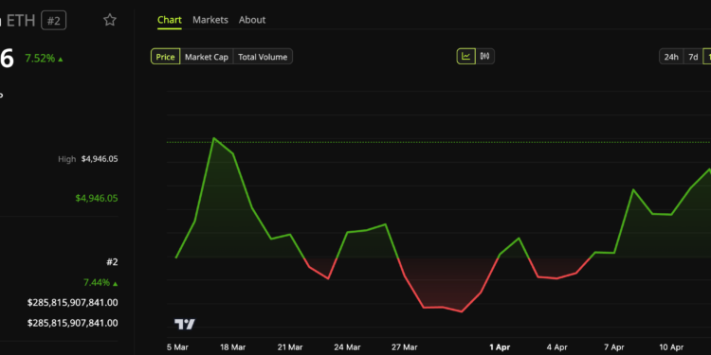Click the chart peak above 18 Mar
711x355 pixels.
(x=213, y=138)
